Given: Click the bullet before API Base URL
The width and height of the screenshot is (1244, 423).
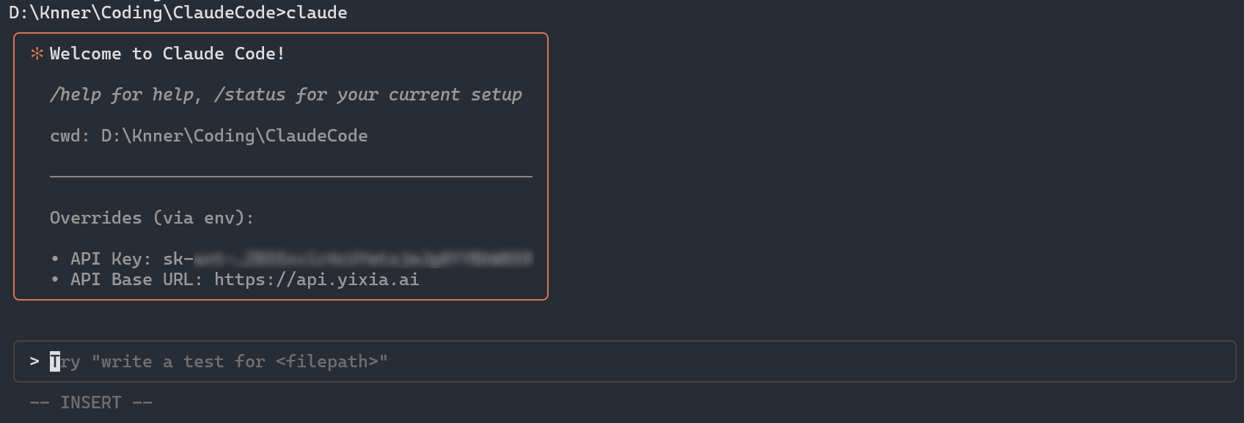Looking at the screenshot, I should coord(55,279).
